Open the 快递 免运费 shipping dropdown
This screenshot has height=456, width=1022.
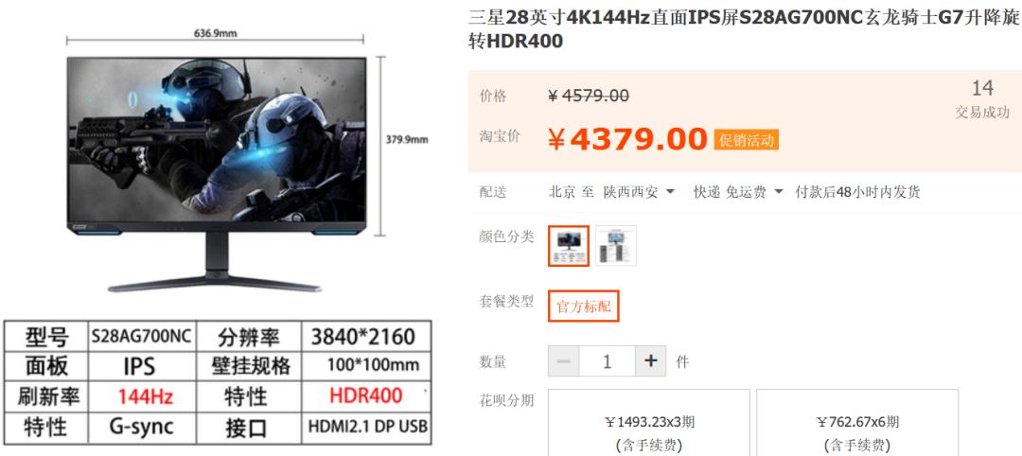738,192
